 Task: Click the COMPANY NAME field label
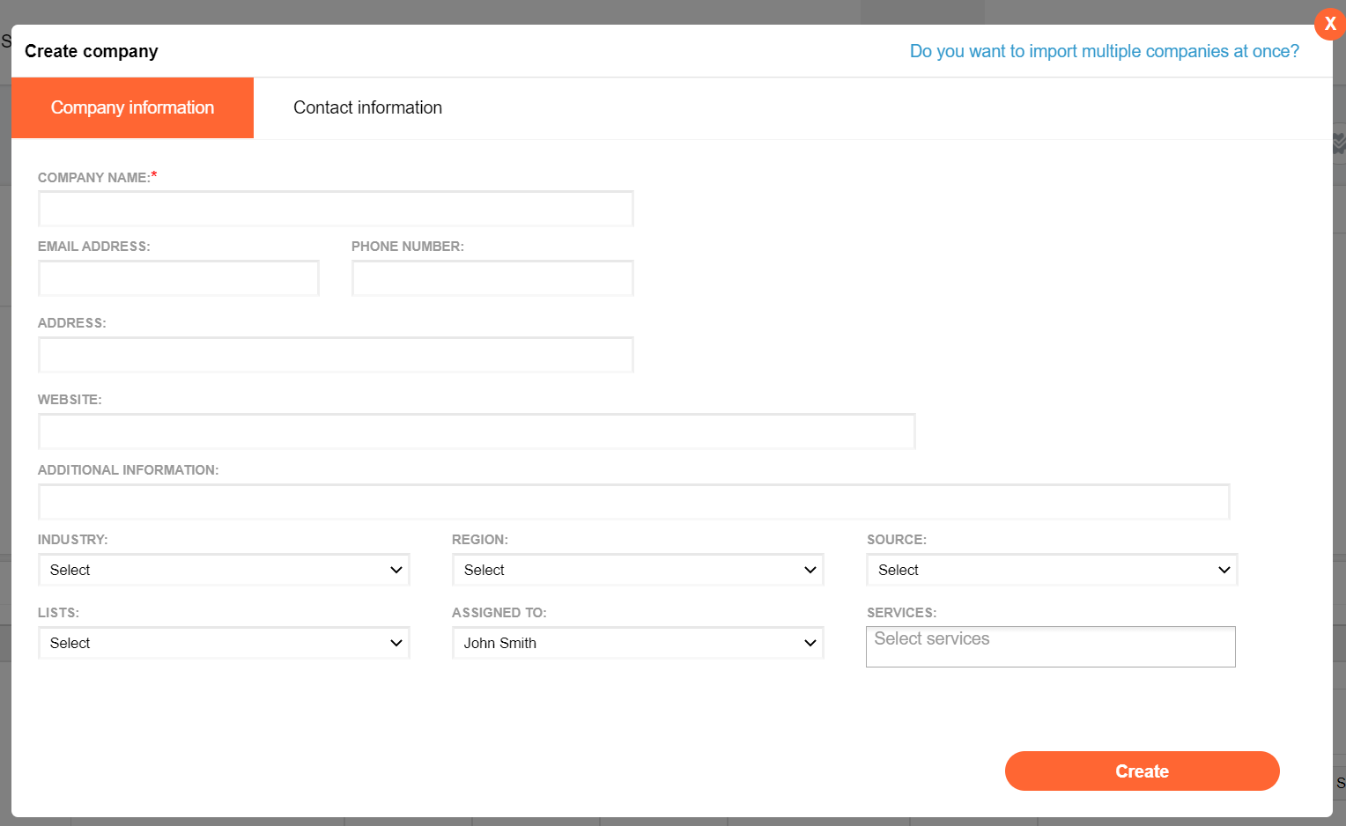tap(93, 178)
